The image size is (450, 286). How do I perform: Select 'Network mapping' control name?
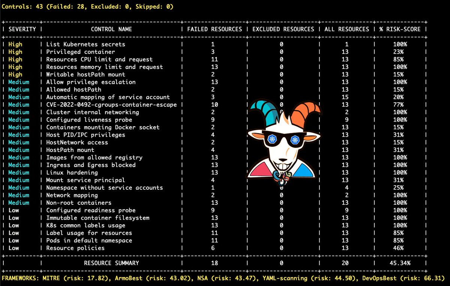click(x=72, y=195)
